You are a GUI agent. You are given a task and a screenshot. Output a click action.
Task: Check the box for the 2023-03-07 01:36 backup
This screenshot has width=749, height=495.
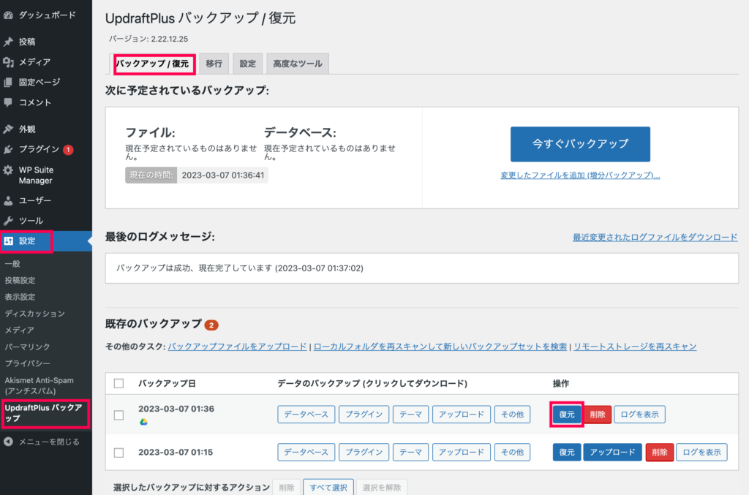click(x=119, y=415)
